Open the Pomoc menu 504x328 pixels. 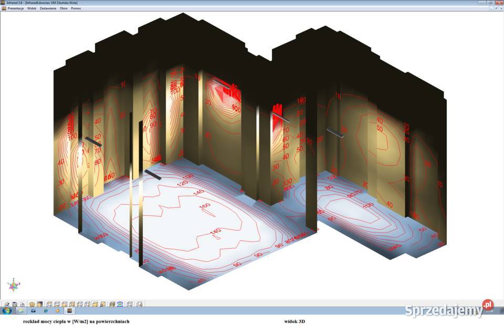pos(76,8)
